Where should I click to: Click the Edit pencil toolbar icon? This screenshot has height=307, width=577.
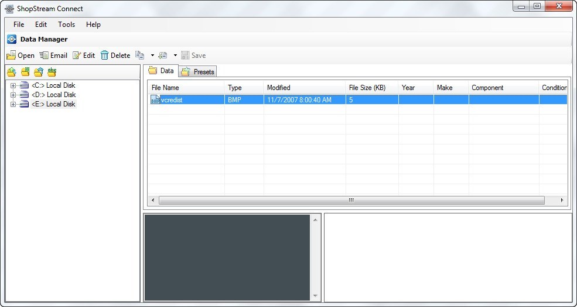[77, 56]
